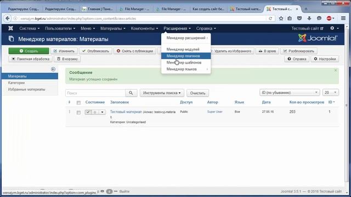Click the Справка toolbar button
The image size is (351, 197).
[297, 59]
